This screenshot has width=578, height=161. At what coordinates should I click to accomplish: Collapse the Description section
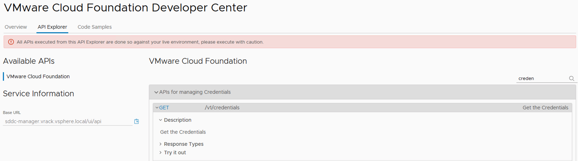(160, 120)
